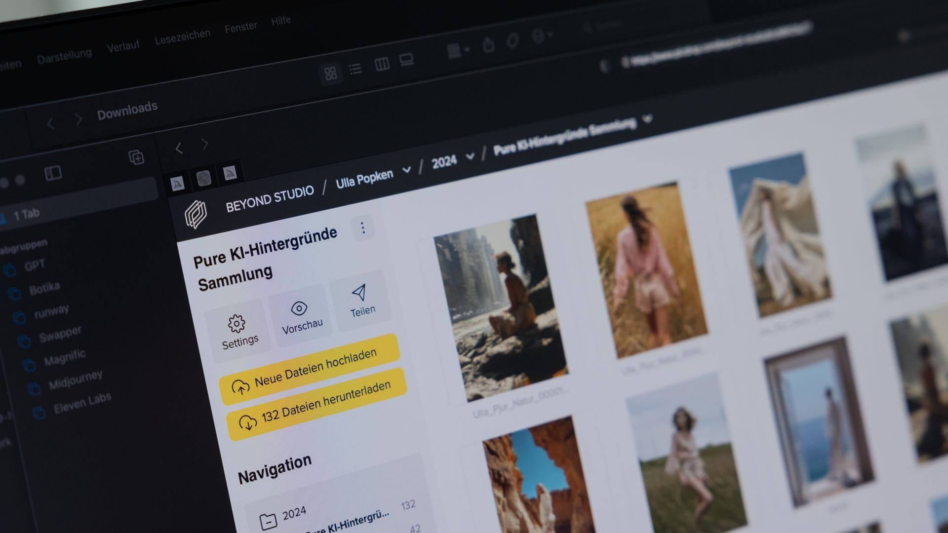Go forward in the Downloads Finder window

coord(79,119)
